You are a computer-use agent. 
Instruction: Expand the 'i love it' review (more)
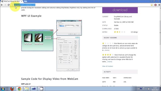tap(110, 62)
